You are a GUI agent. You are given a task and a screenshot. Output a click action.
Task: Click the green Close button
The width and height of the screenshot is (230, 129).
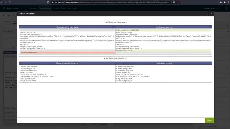(x=209, y=120)
